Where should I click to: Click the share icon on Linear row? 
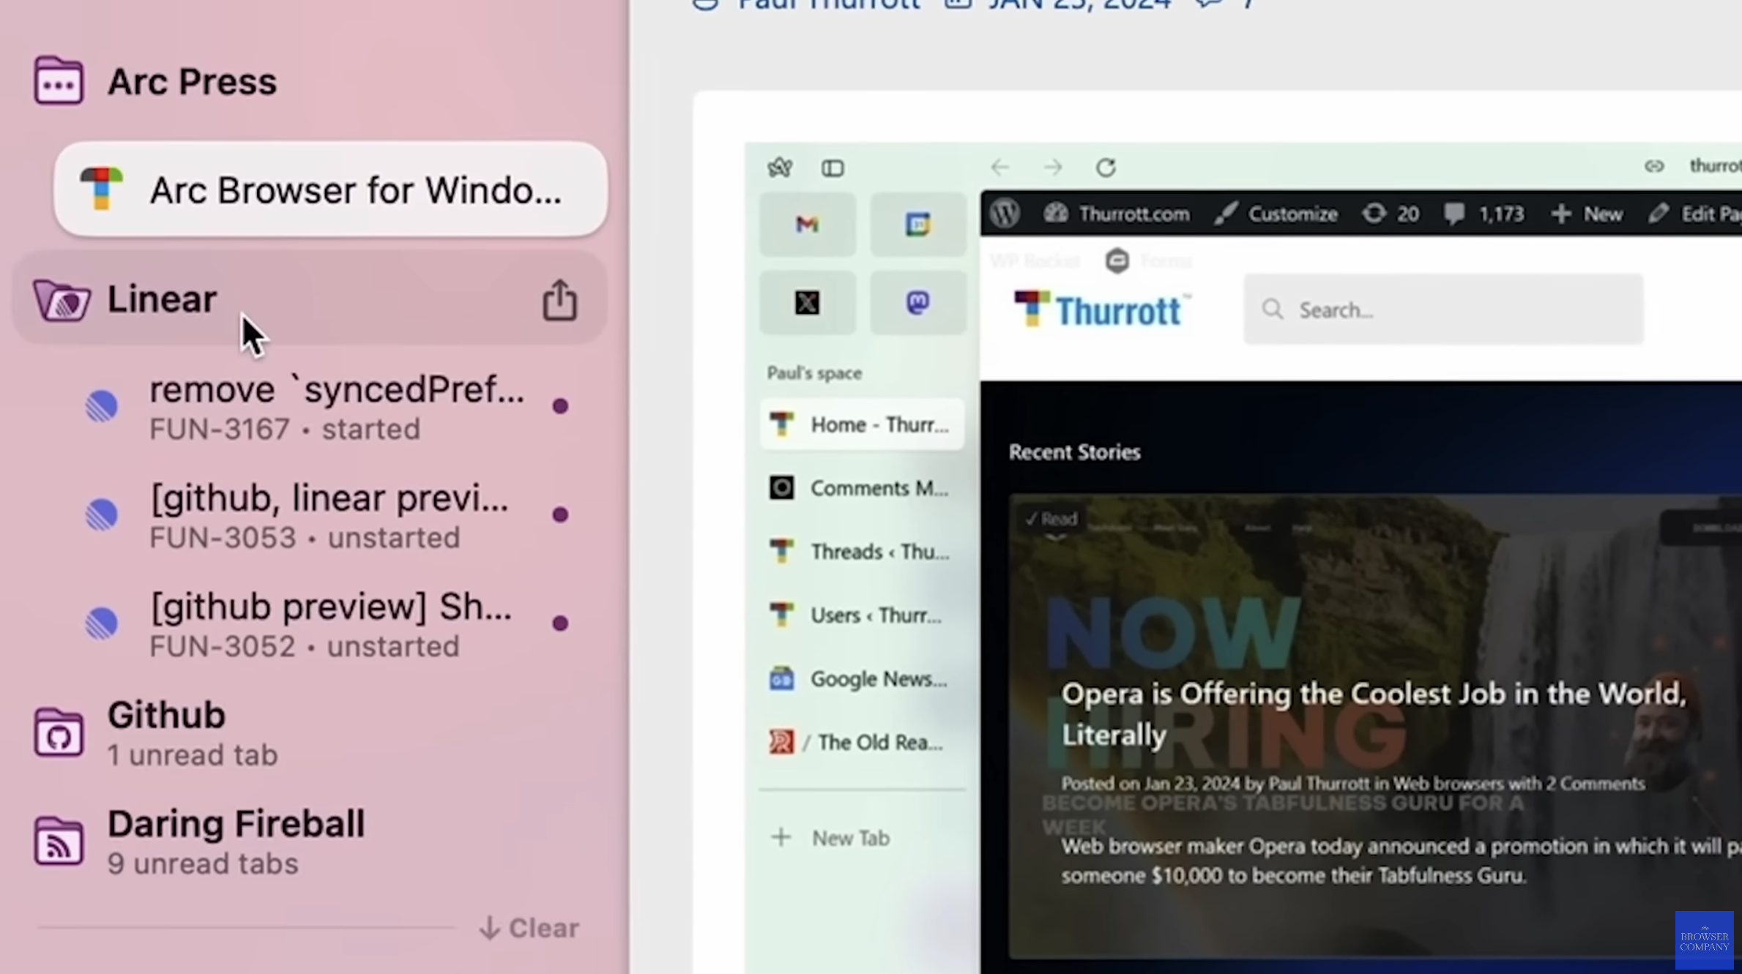tap(559, 299)
